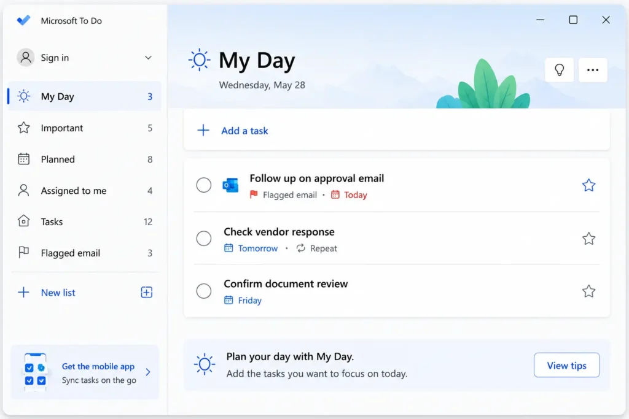The image size is (629, 419).
Task: Star Confirm document review as important
Action: (x=588, y=291)
